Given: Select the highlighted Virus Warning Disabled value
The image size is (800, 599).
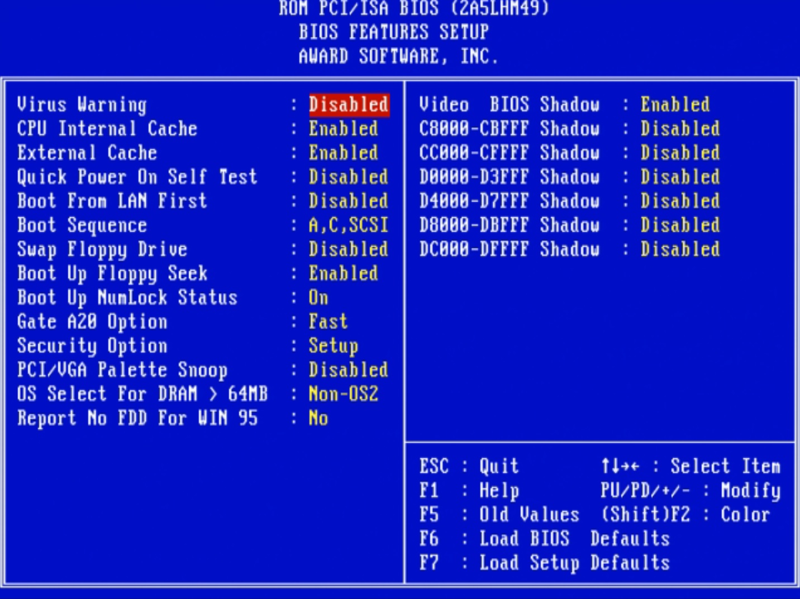Looking at the screenshot, I should (349, 104).
